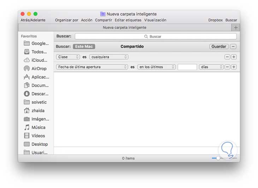Viewport: 258px width, 188px height.
Task: Open Organizar por toolbar item
Action: [x=67, y=20]
